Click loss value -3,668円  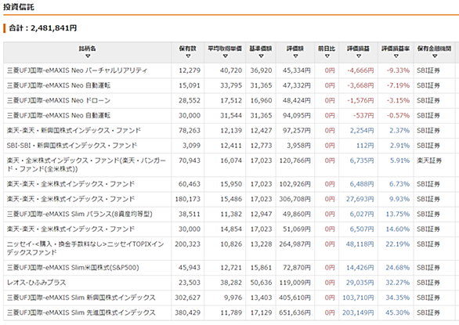pos(360,85)
